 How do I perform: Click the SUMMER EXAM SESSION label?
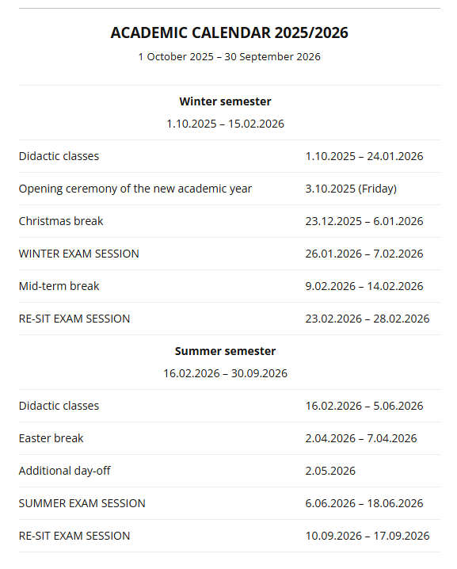(82, 503)
